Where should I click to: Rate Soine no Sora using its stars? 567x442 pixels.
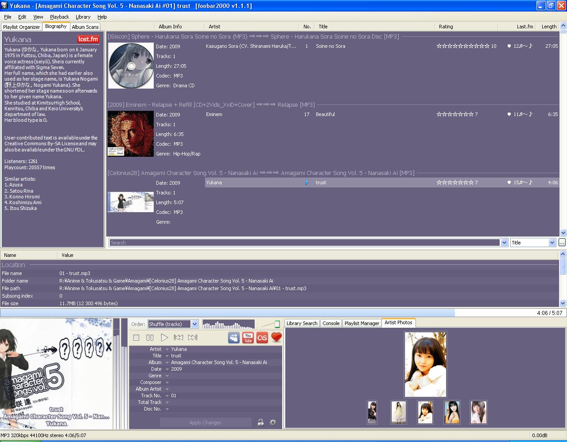click(463, 46)
